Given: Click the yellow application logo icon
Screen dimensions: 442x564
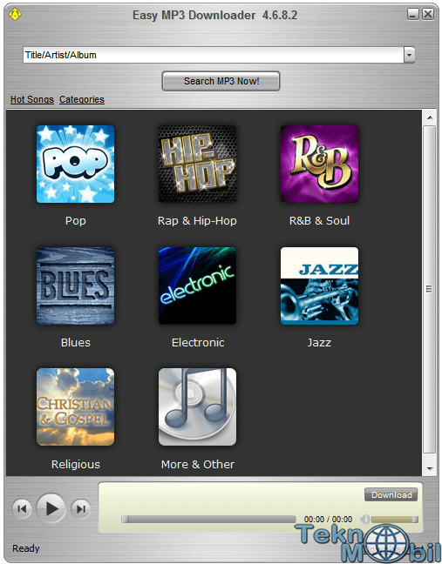Looking at the screenshot, I should click(x=15, y=15).
